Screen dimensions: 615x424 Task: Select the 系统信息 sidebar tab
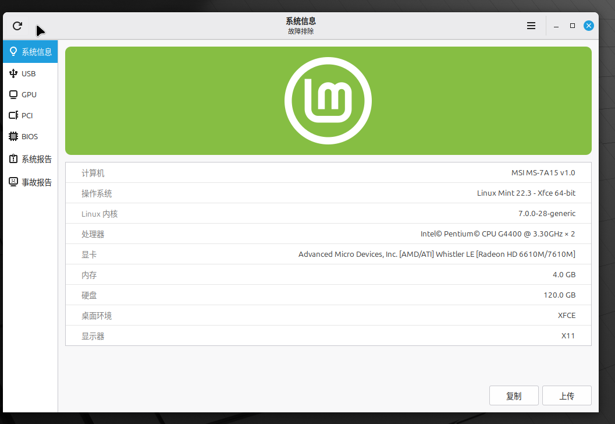click(x=30, y=51)
